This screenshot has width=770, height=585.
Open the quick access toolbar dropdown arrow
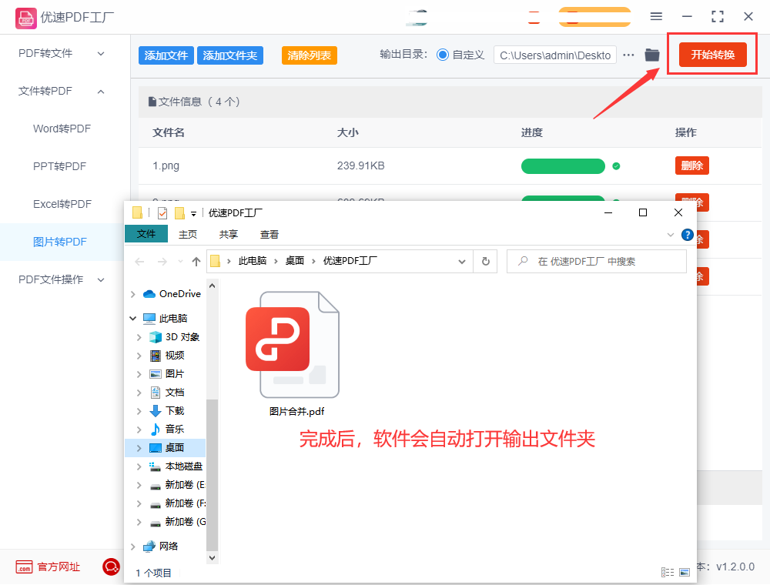pyautogui.click(x=193, y=213)
